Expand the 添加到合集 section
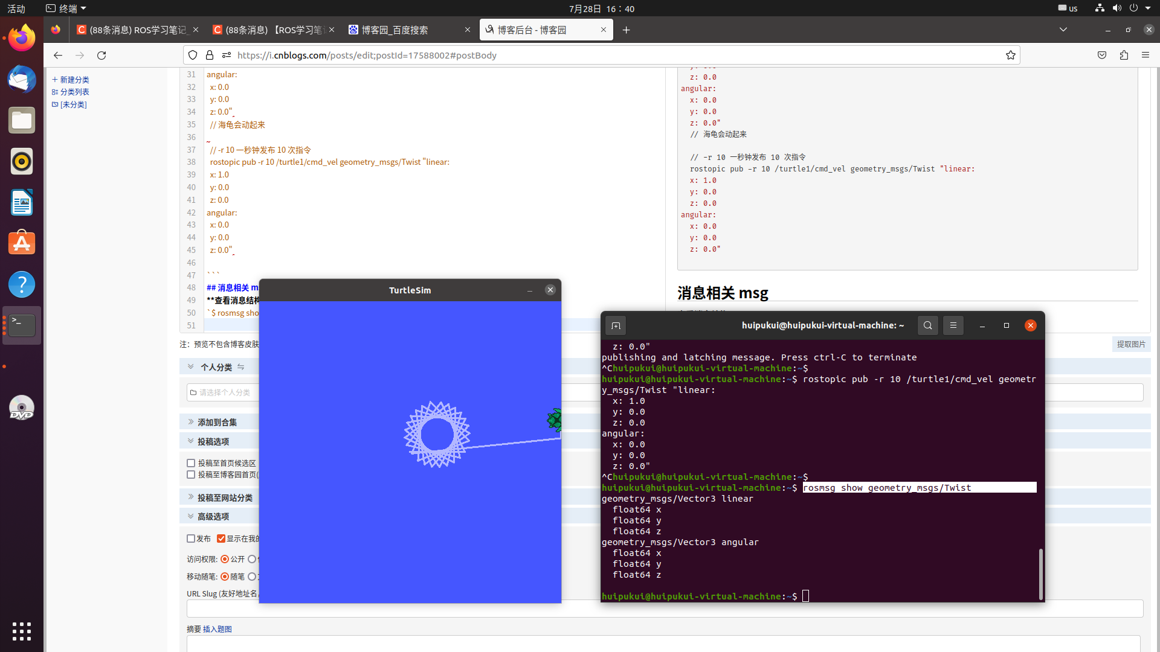 tap(191, 422)
